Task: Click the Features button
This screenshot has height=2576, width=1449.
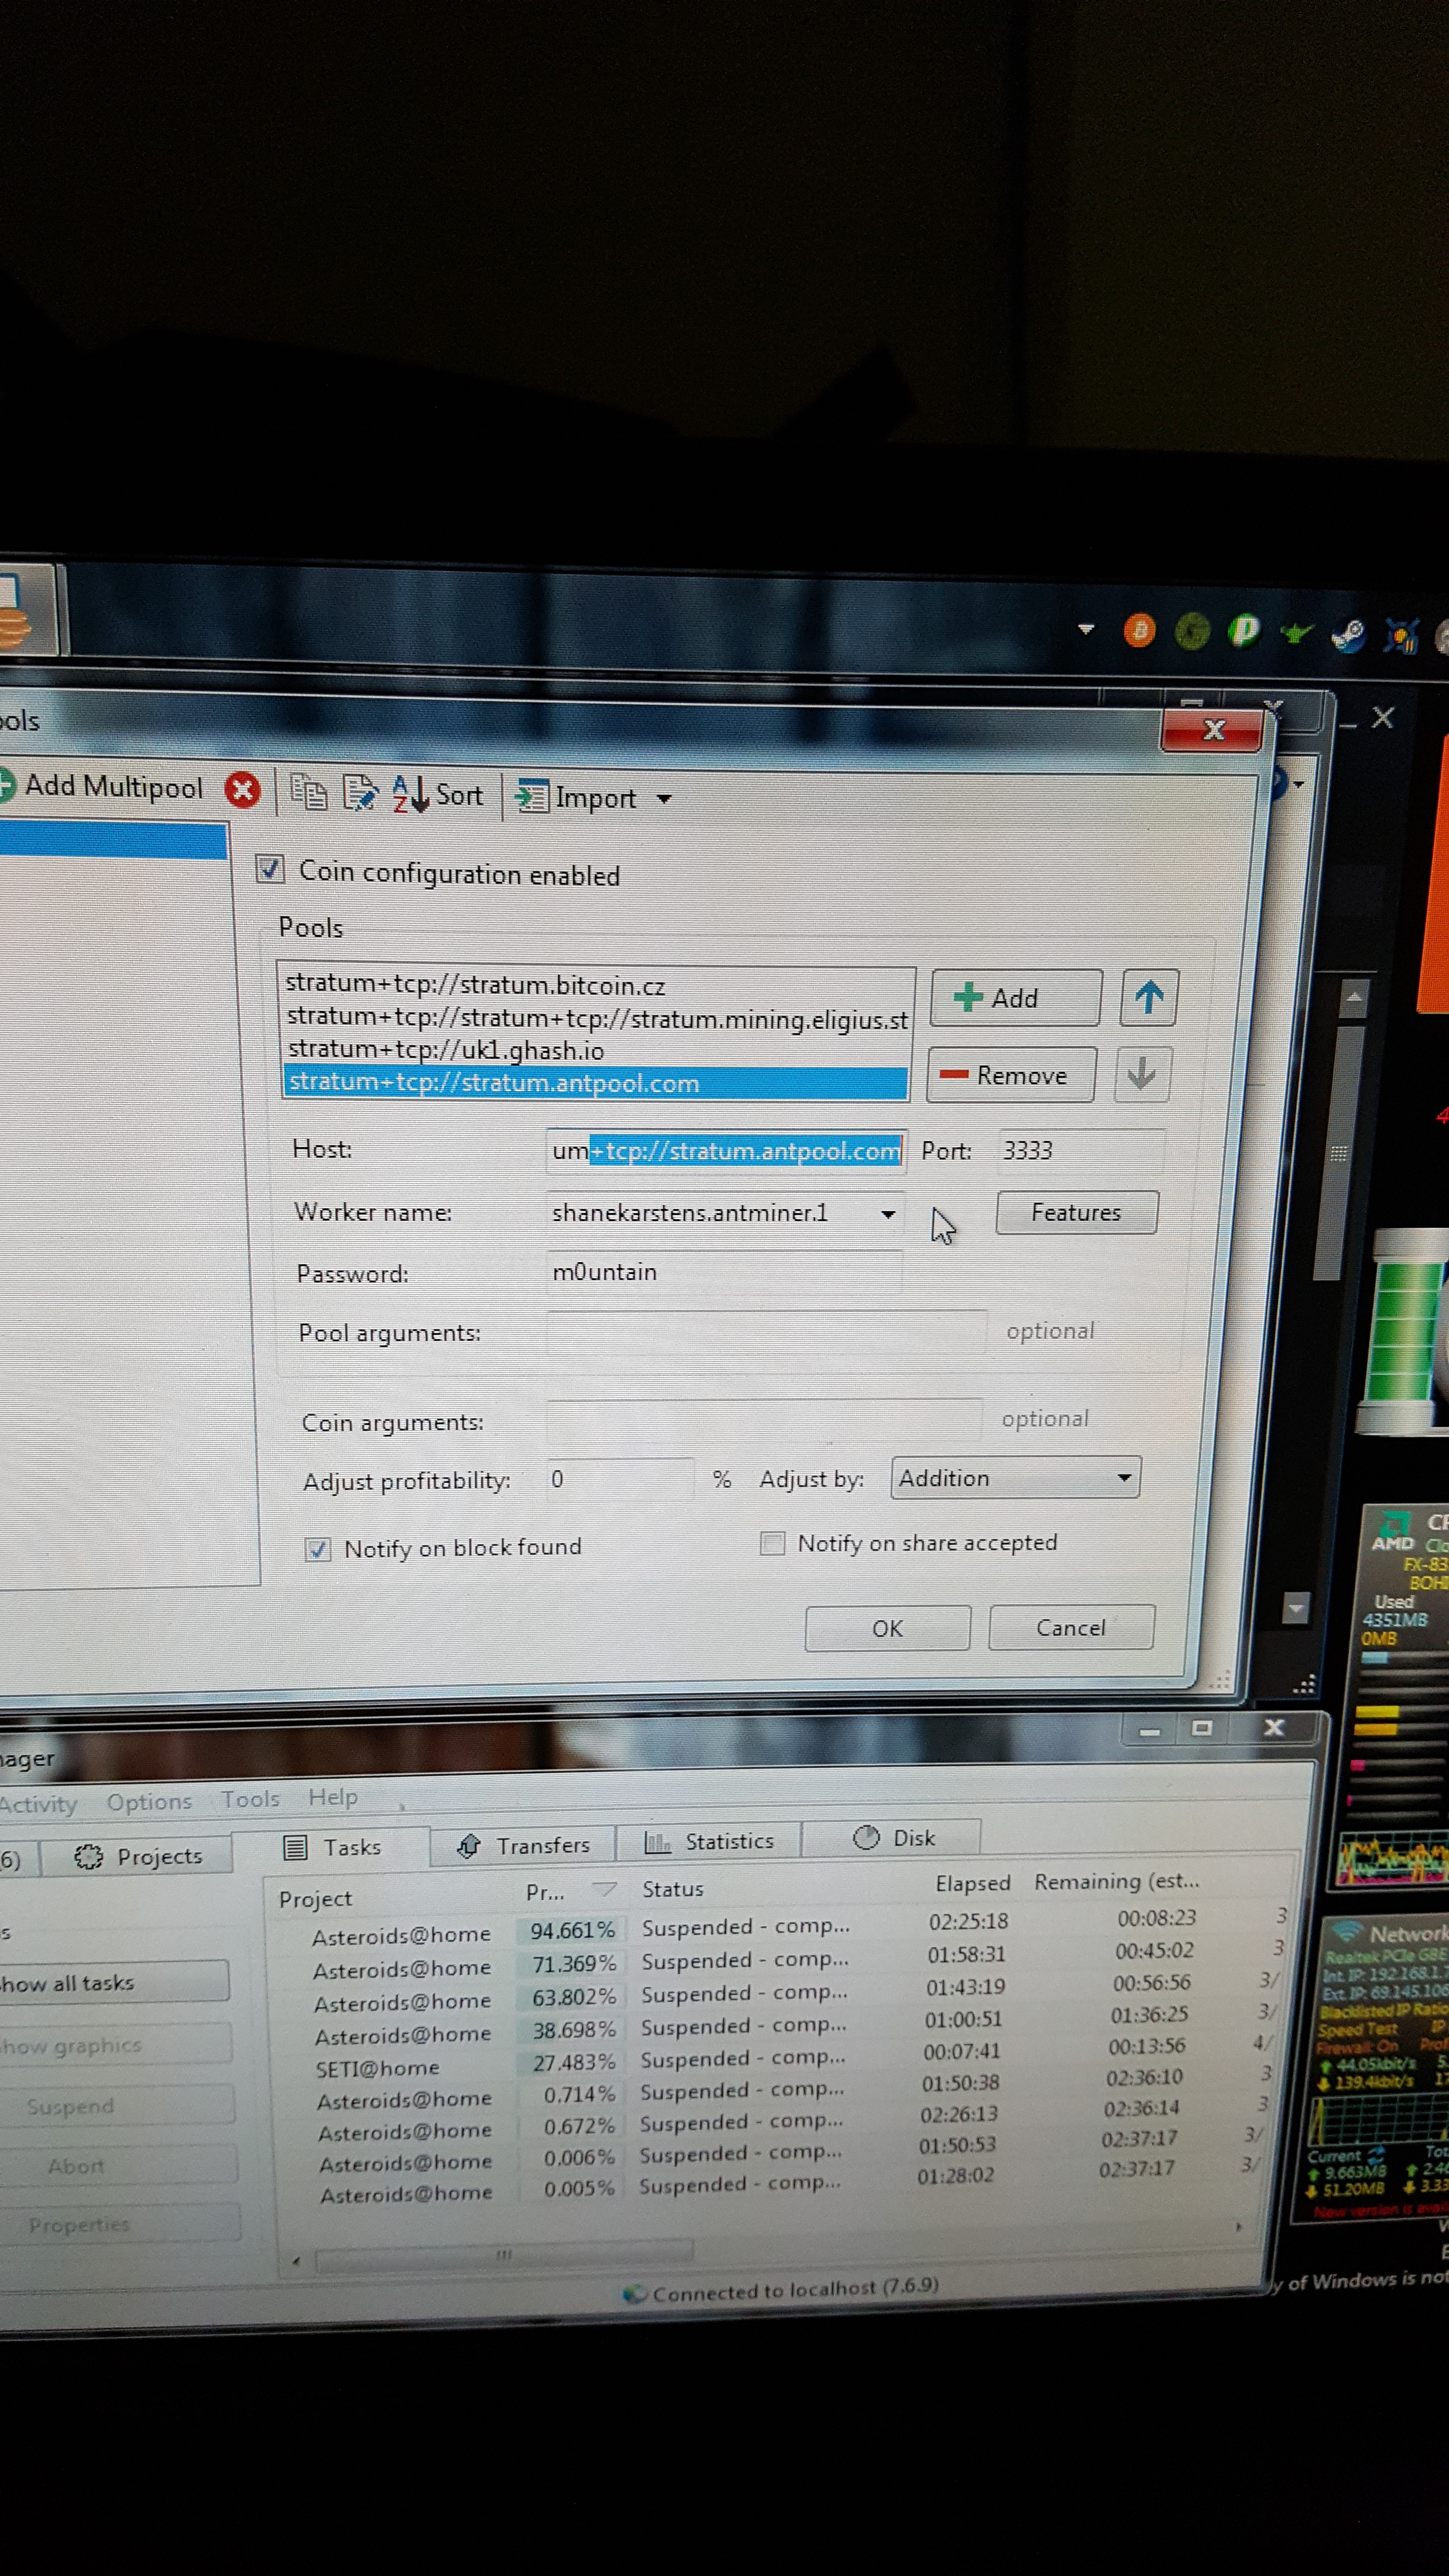Action: [1076, 1213]
